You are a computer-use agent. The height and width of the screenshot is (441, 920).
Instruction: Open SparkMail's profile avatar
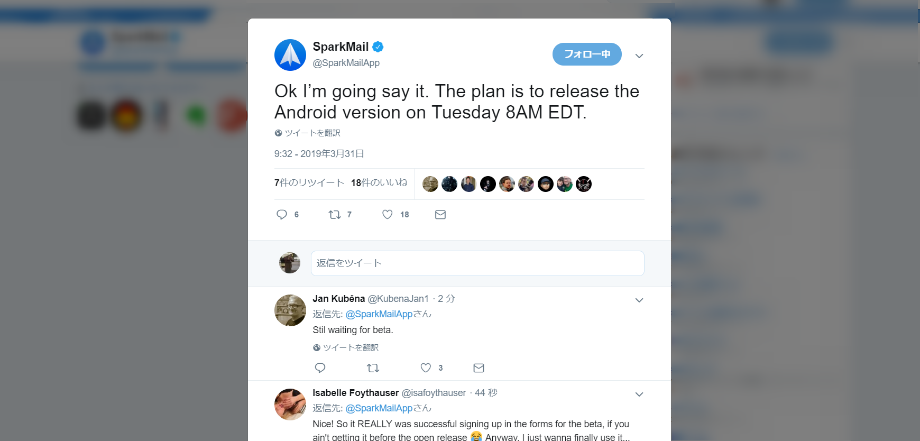tap(290, 55)
